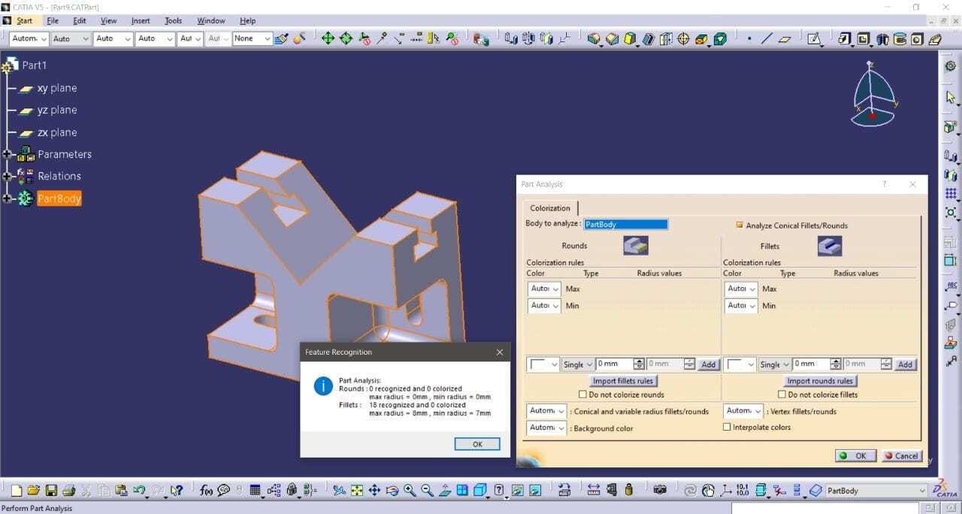
Task: Click the Fly mode airplane icon
Action: (340, 491)
